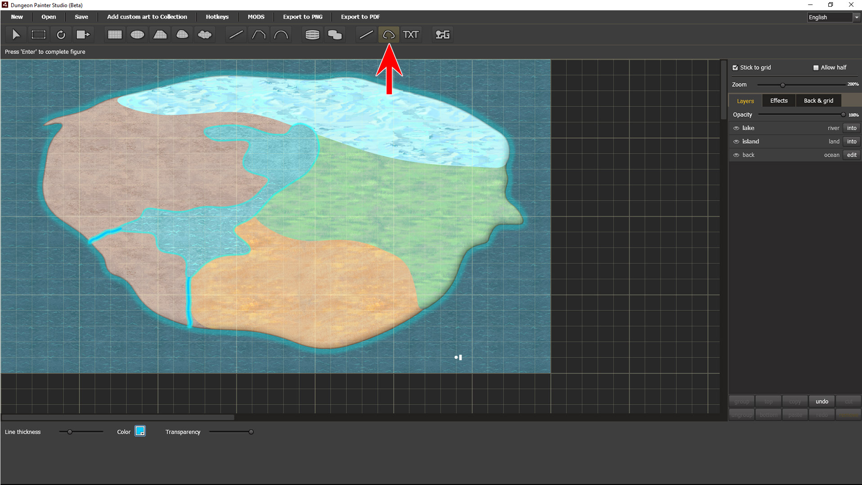Click the Opacity slider handle
This screenshot has height=485, width=862.
pyautogui.click(x=843, y=115)
